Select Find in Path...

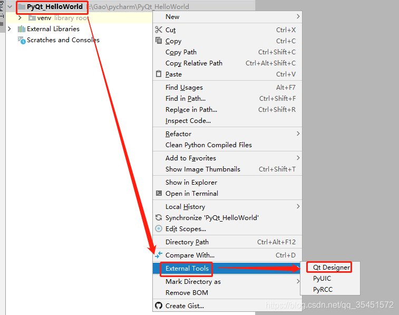(227, 98)
